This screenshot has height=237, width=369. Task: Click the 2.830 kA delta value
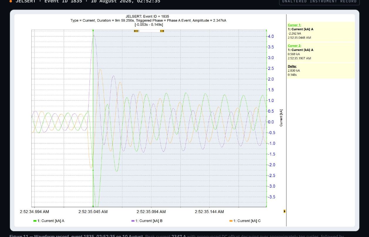294,71
